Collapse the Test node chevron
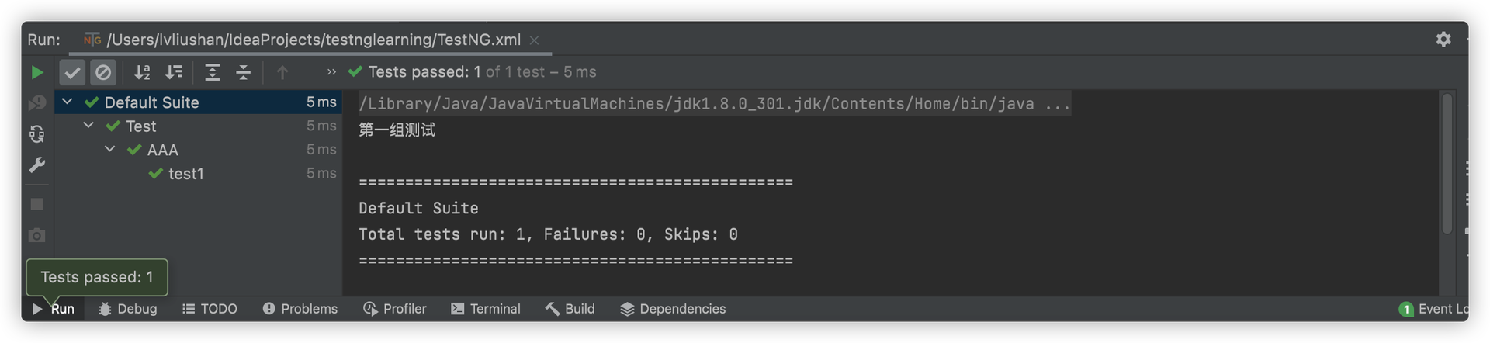Viewport: 1490px width, 343px height. pyautogui.click(x=88, y=125)
